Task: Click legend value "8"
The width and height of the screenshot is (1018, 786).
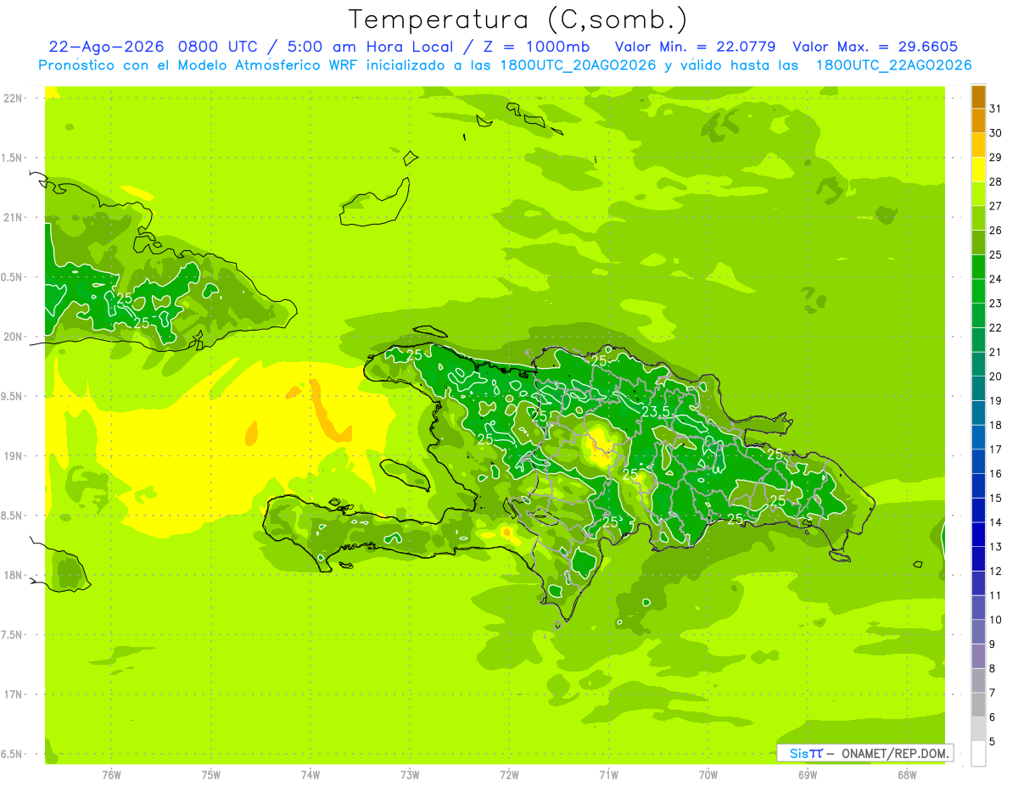Action: (992, 668)
